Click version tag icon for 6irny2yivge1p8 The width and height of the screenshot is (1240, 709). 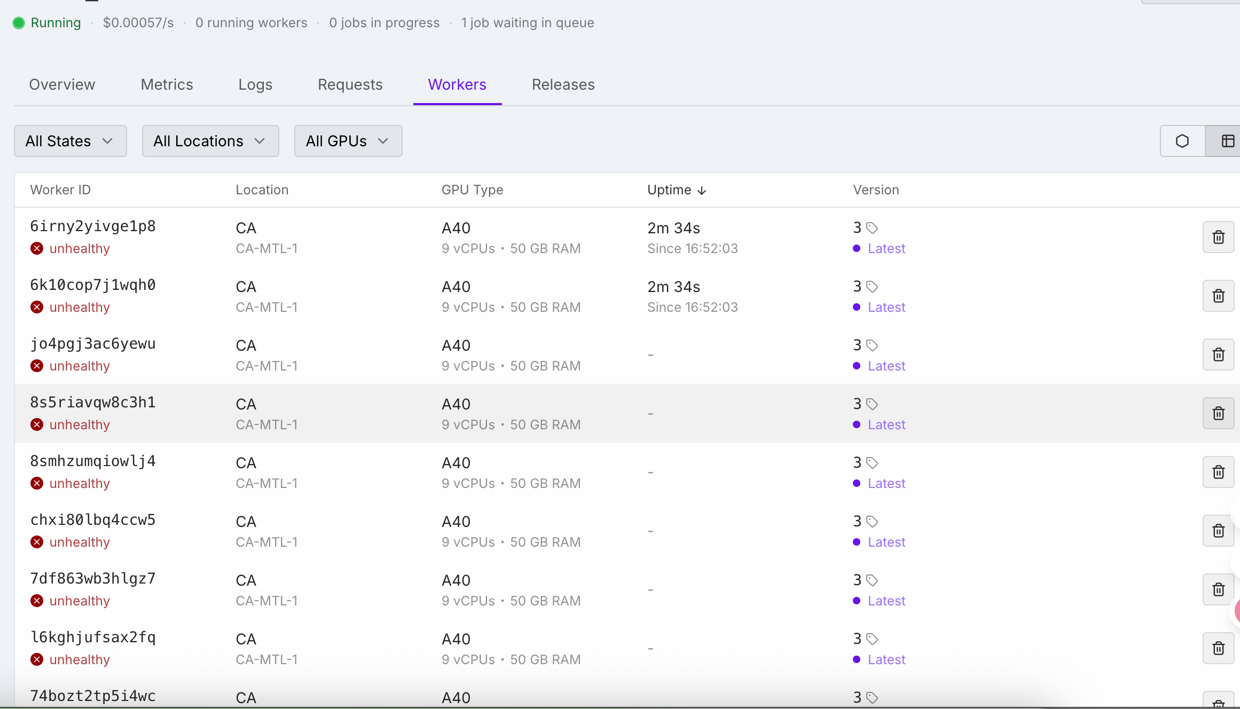coord(872,228)
